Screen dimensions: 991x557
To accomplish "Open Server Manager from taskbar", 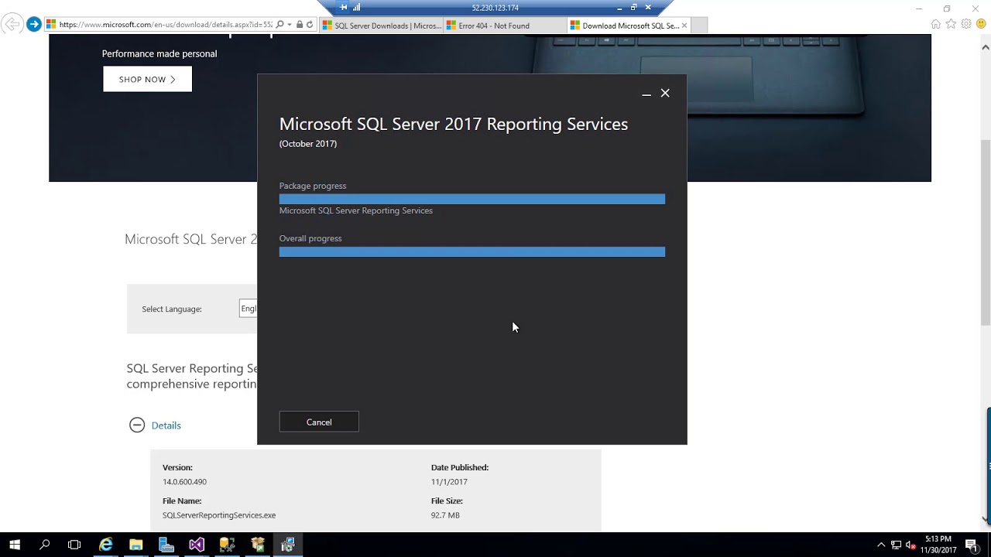I will (x=166, y=545).
